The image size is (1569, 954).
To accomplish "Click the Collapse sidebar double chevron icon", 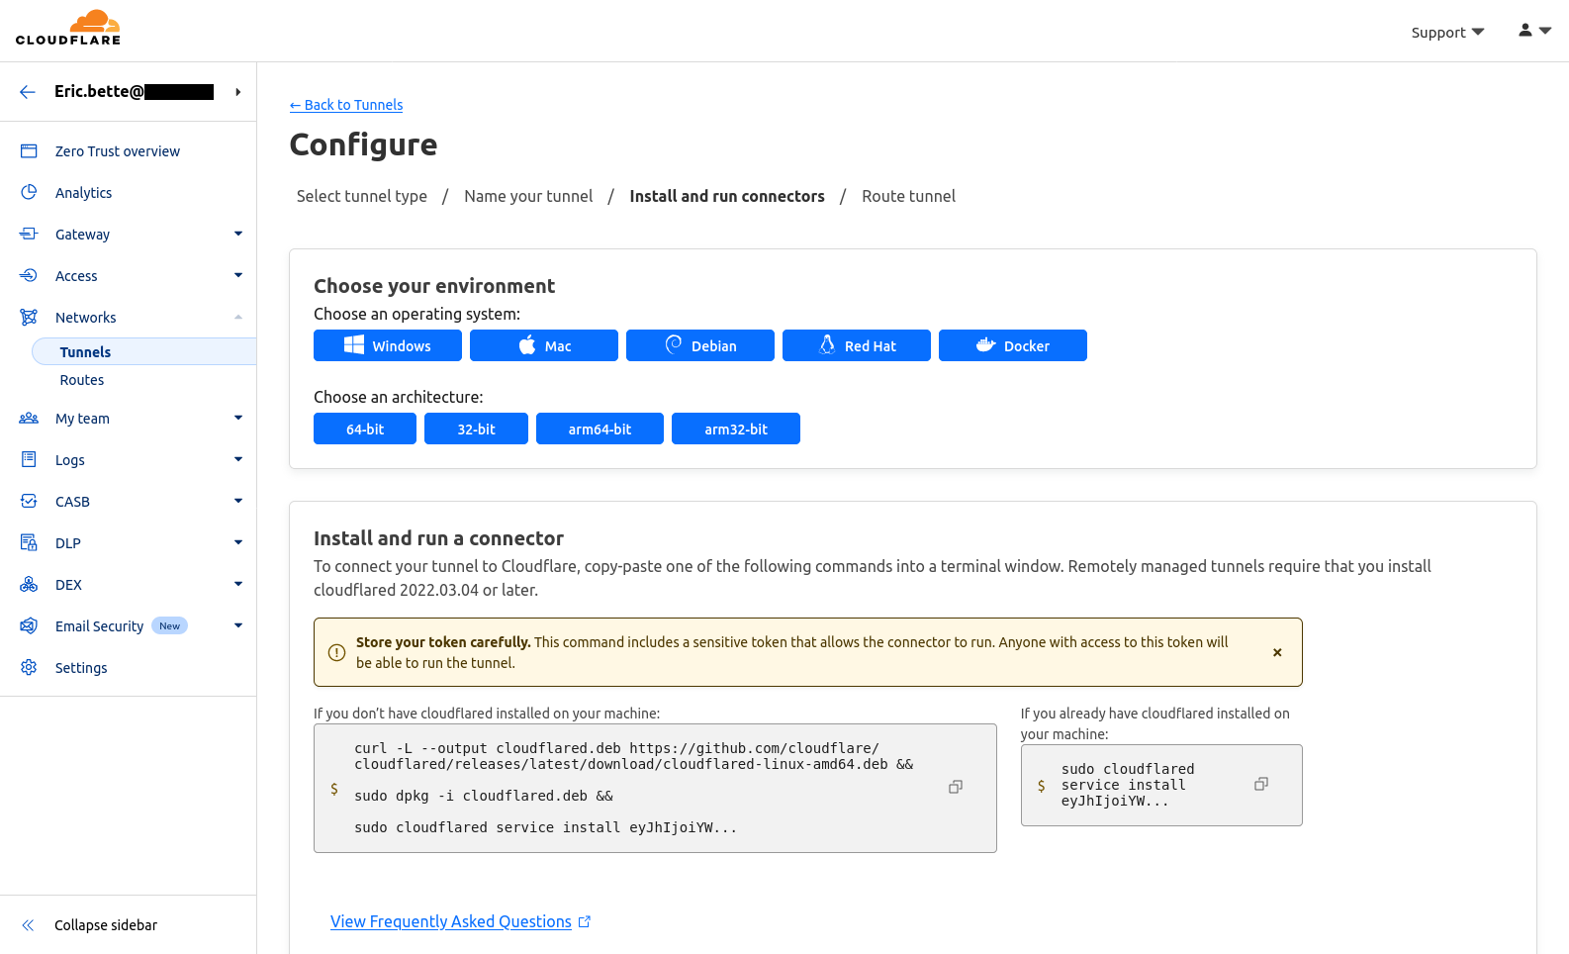I will 28,925.
